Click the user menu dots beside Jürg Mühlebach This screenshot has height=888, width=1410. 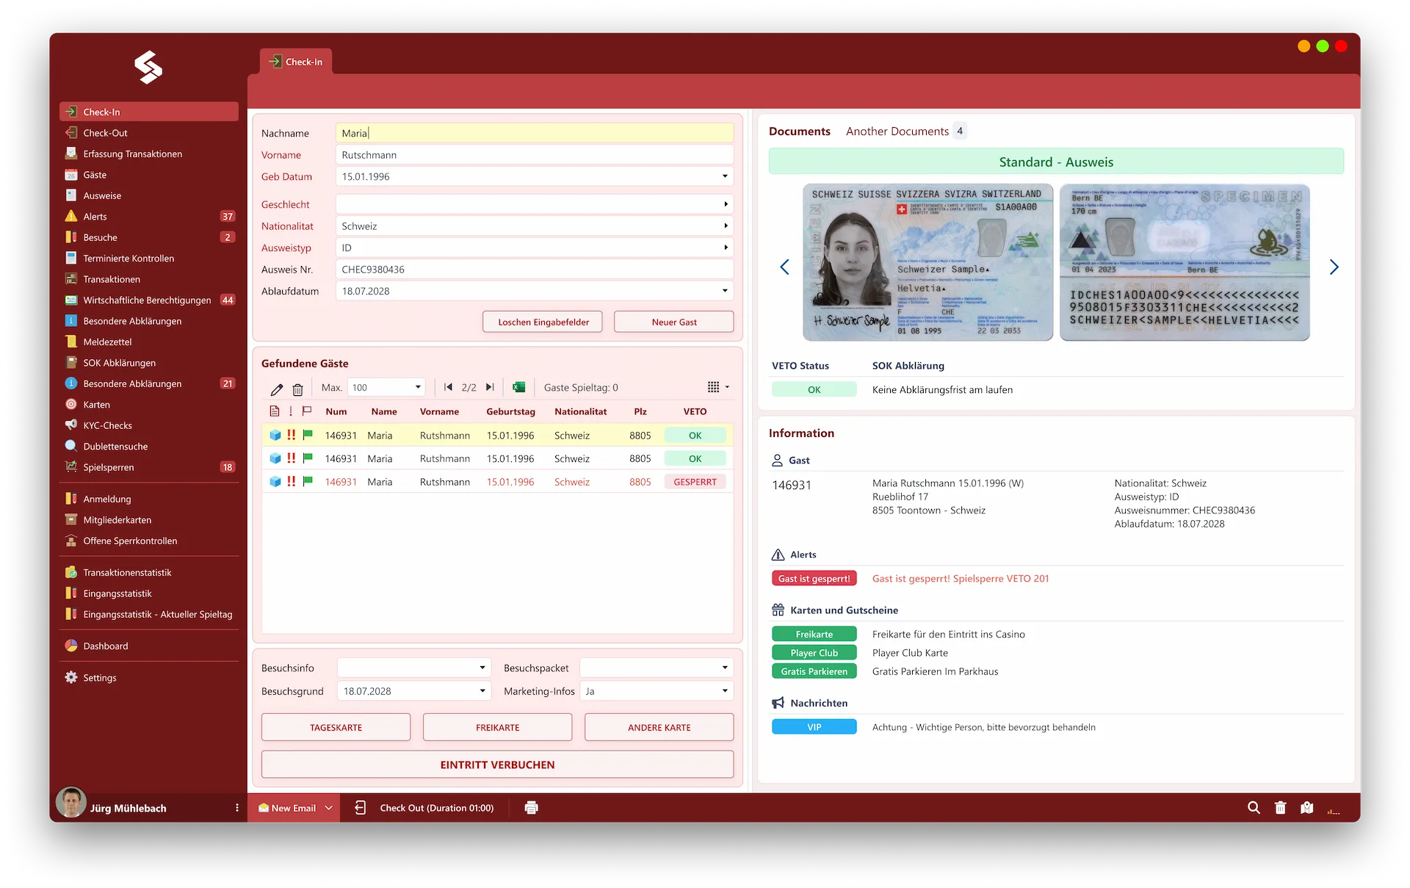coord(236,808)
